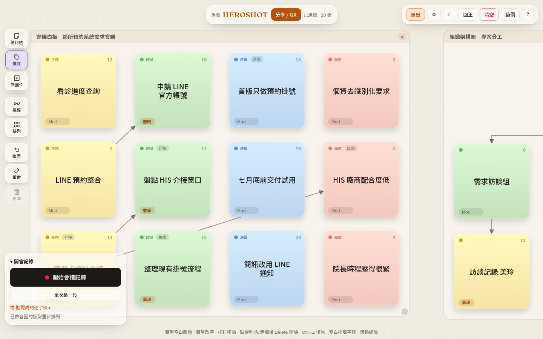Click the 排列 arrange tool

17,127
